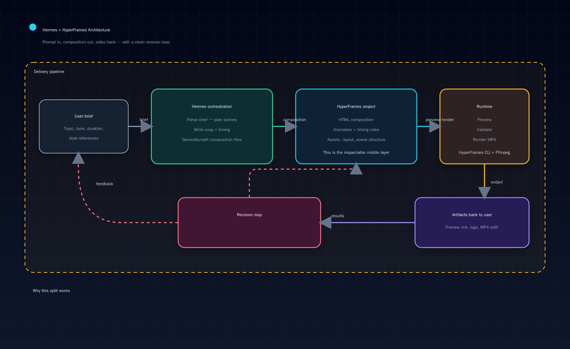Click the 'Artifacts back to user' purple node

click(x=472, y=222)
